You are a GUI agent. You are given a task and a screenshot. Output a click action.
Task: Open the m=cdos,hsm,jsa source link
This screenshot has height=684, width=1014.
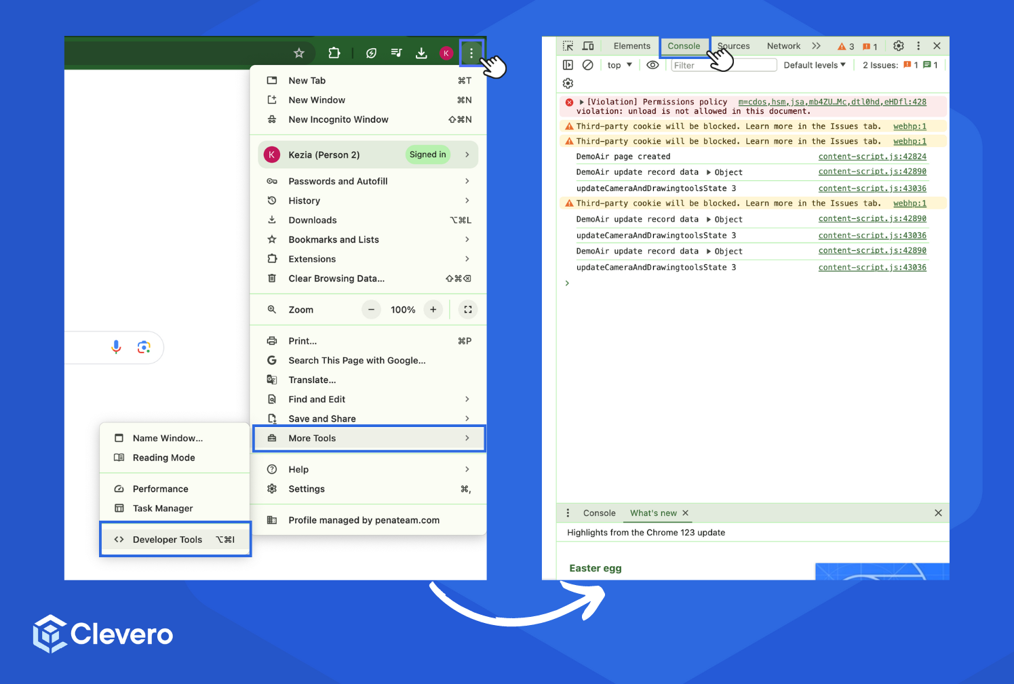click(x=832, y=102)
